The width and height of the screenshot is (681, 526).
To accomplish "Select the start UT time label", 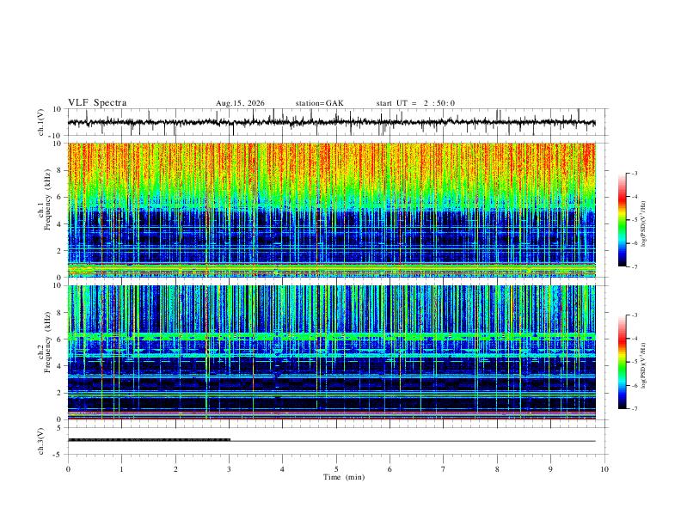I will [x=415, y=103].
